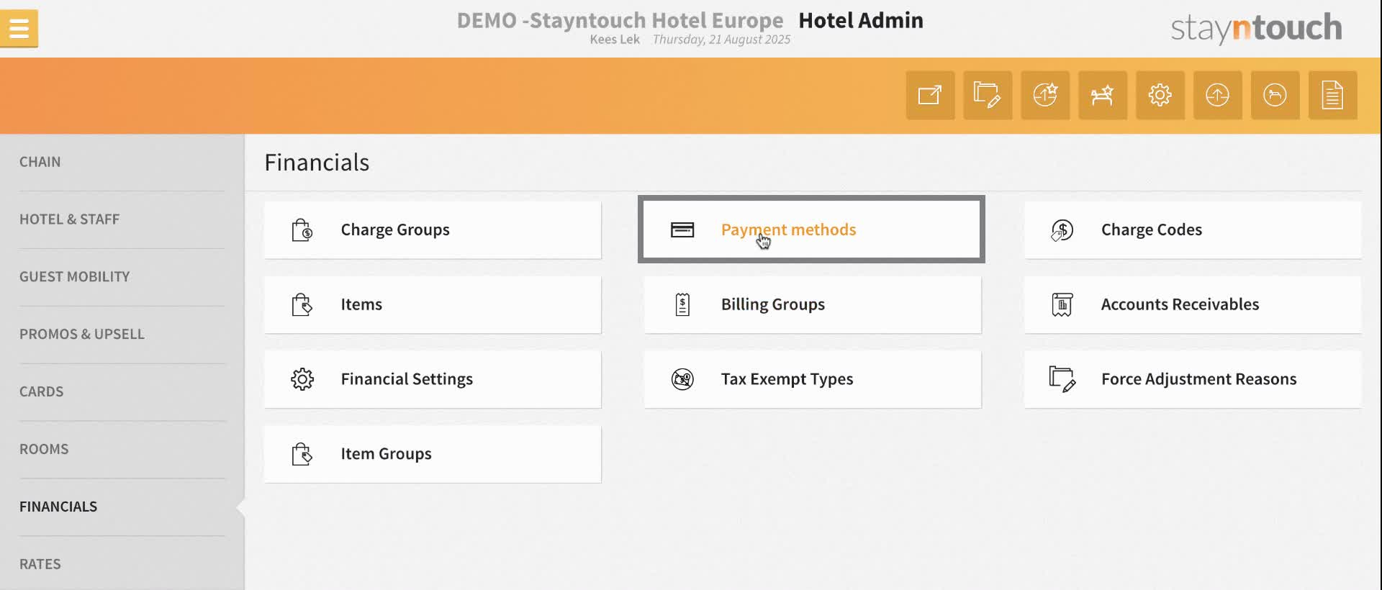Click the circled bed toolbar icon
Viewport: 1382px width, 590px height.
point(1275,95)
